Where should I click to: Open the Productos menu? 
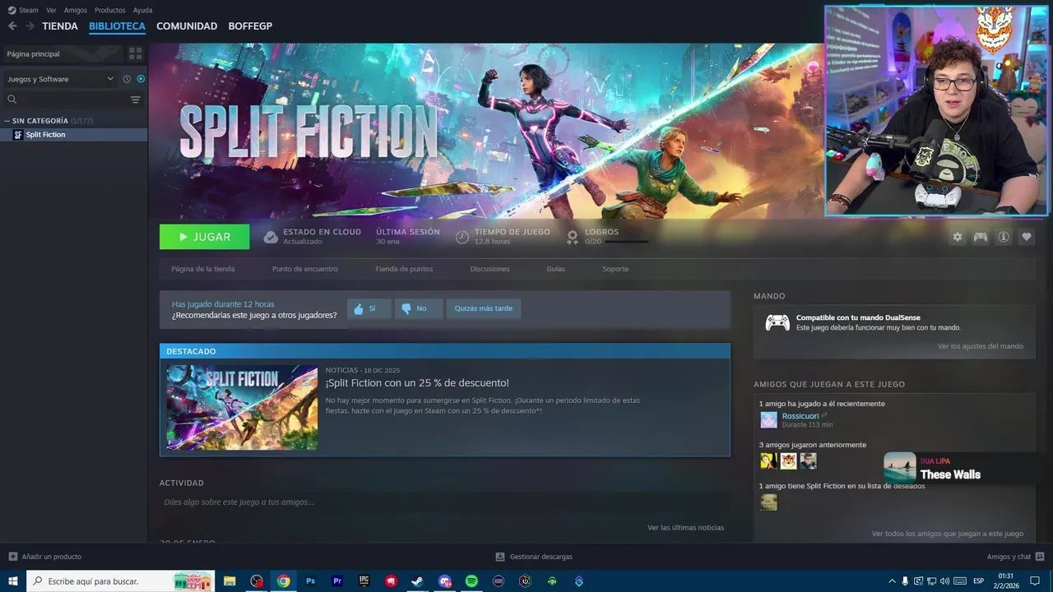point(110,10)
